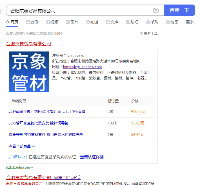
Task: Switch to the 知道 tab
Action: (x=92, y=22)
